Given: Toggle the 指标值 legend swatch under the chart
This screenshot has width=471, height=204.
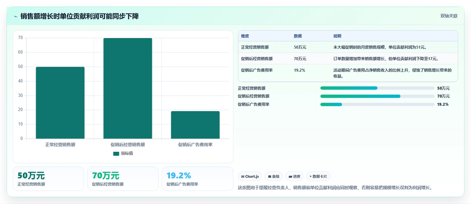Looking at the screenshot, I should pyautogui.click(x=116, y=153).
